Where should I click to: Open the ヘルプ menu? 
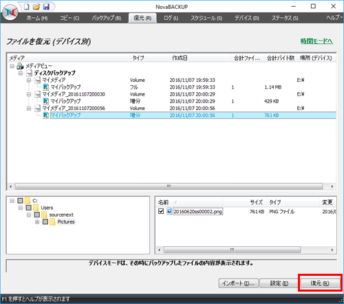334,17
